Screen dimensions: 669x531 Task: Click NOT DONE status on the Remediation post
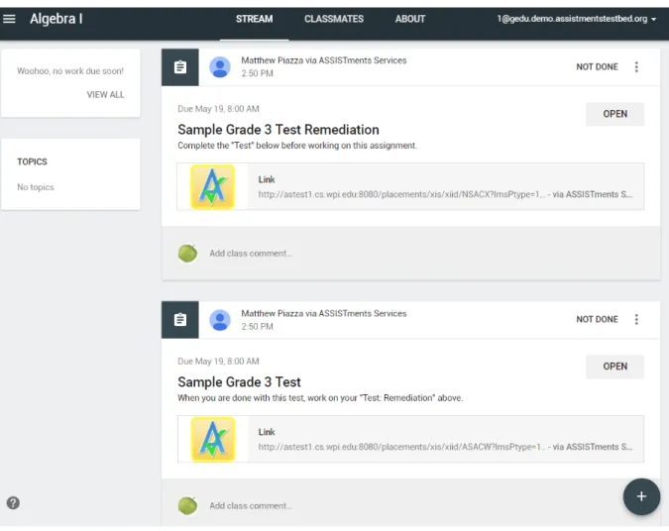point(597,67)
